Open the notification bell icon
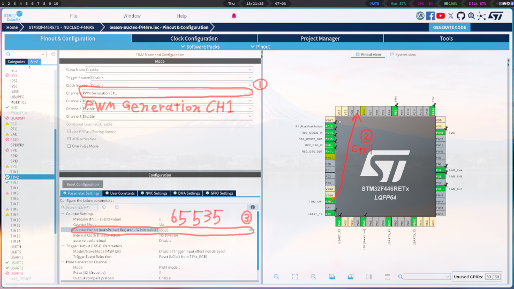The height and width of the screenshot is (289, 514). click(x=234, y=16)
